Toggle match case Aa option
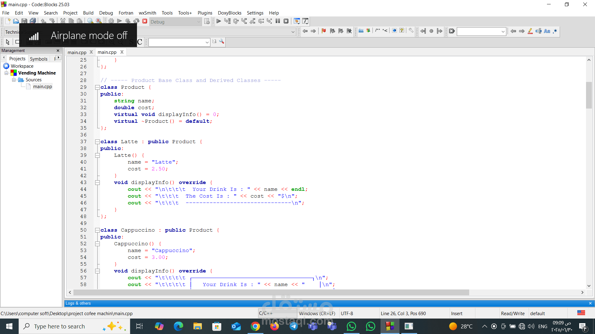The width and height of the screenshot is (595, 334). (x=547, y=31)
